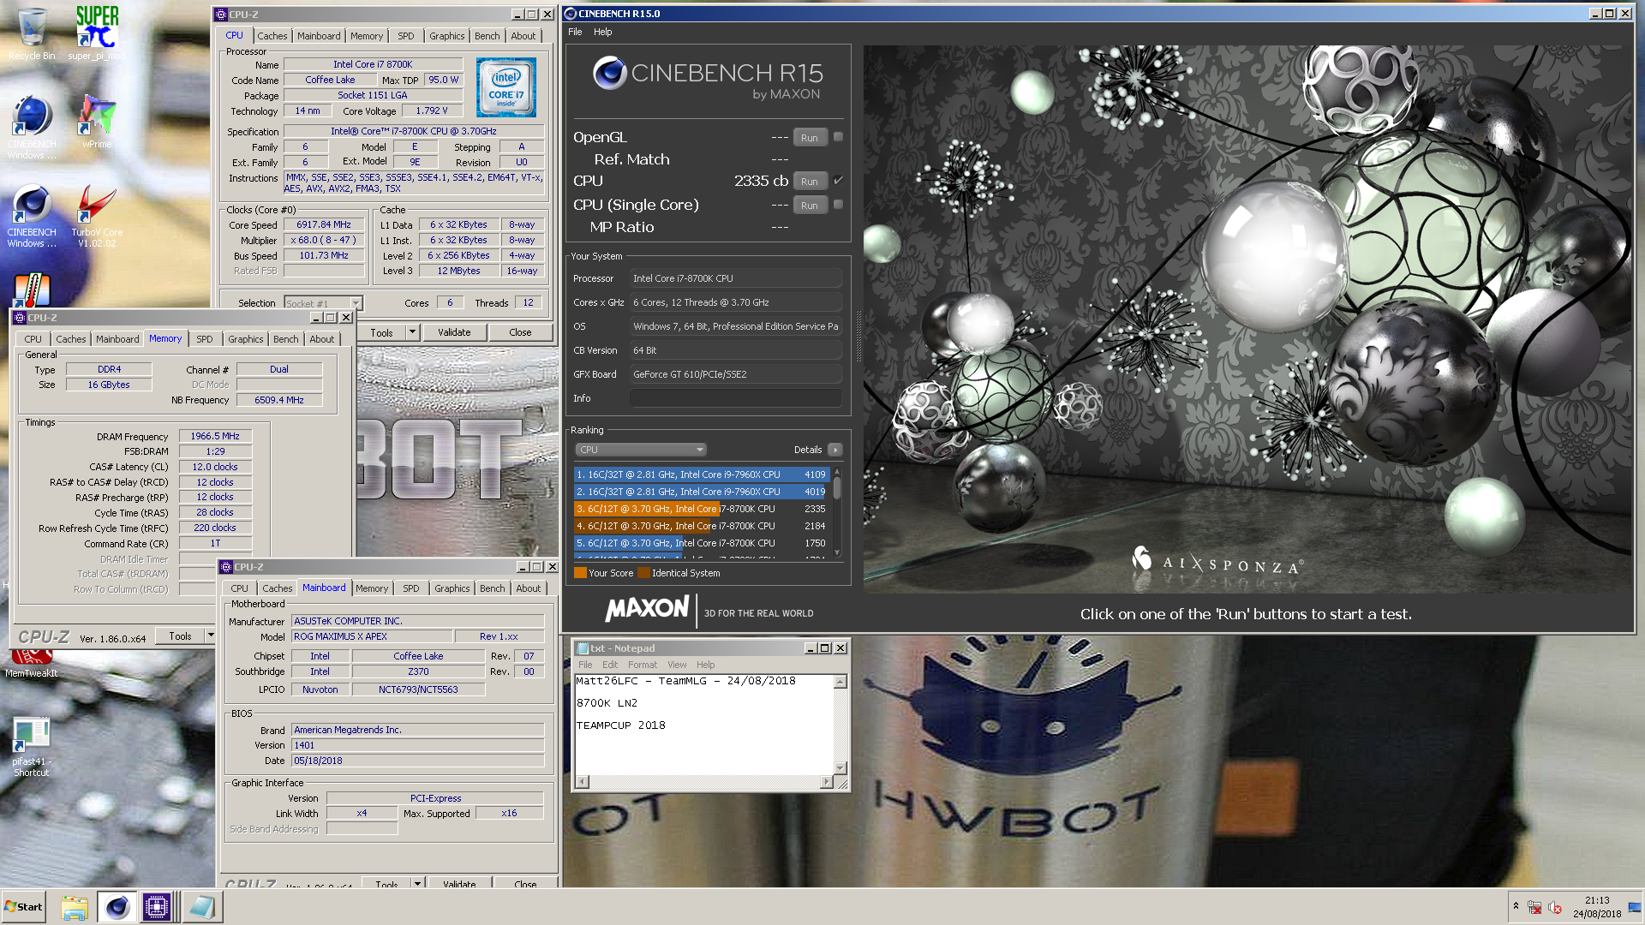Click the Identical System color swatch
This screenshot has height=925, width=1645.
(x=643, y=573)
